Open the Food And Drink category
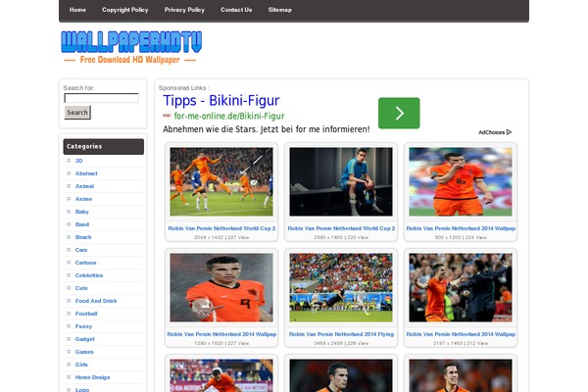The image size is (588, 392). pyautogui.click(x=96, y=301)
